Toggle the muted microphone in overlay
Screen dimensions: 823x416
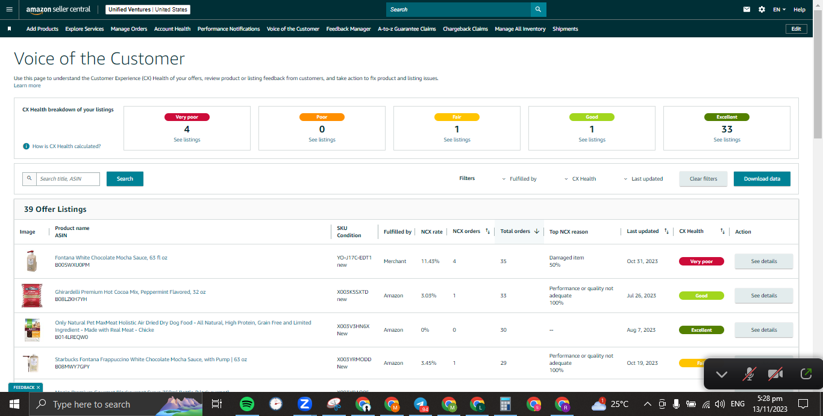[x=749, y=374]
